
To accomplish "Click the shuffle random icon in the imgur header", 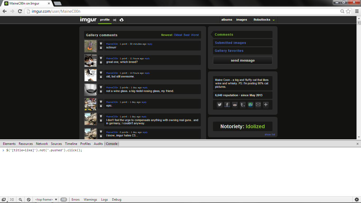I will tap(114, 20).
